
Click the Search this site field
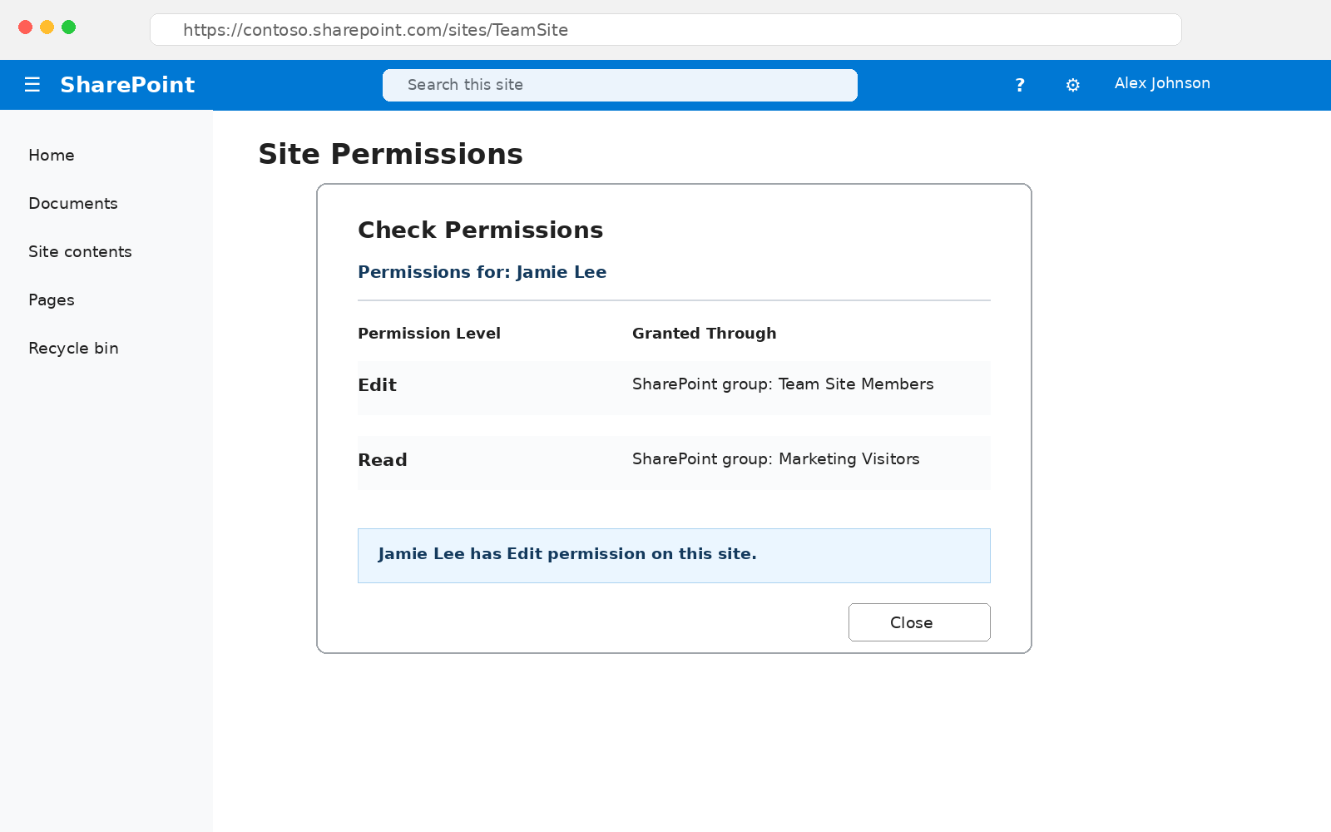620,85
